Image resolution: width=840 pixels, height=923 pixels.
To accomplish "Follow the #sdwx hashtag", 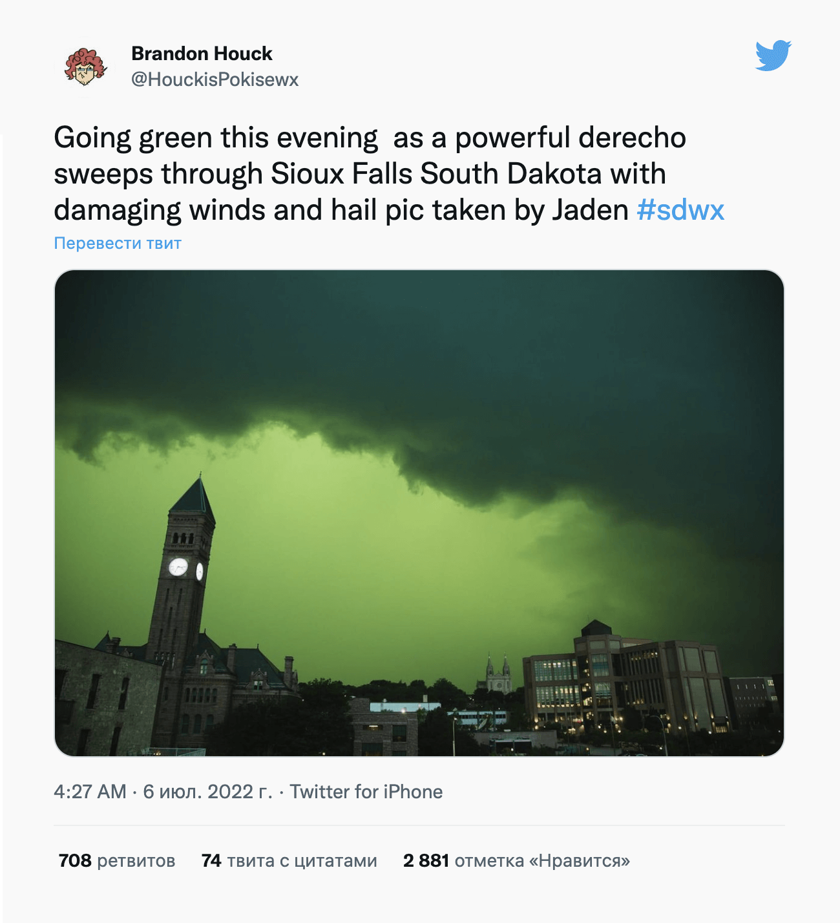I will (680, 210).
